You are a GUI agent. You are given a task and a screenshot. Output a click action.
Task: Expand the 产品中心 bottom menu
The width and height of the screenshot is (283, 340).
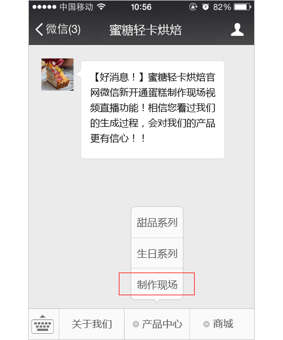(x=157, y=324)
